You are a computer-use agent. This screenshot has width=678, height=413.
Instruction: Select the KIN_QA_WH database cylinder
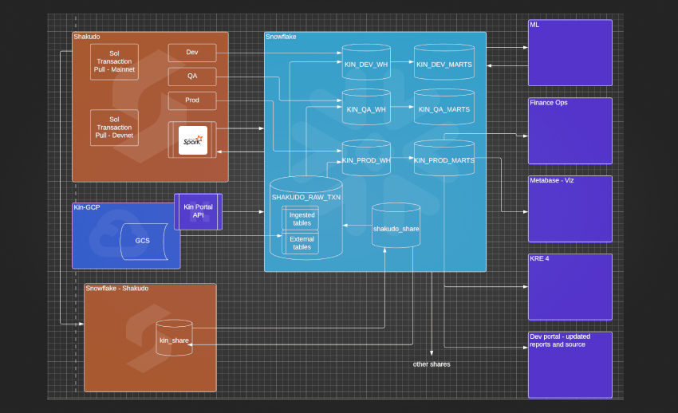[366, 107]
